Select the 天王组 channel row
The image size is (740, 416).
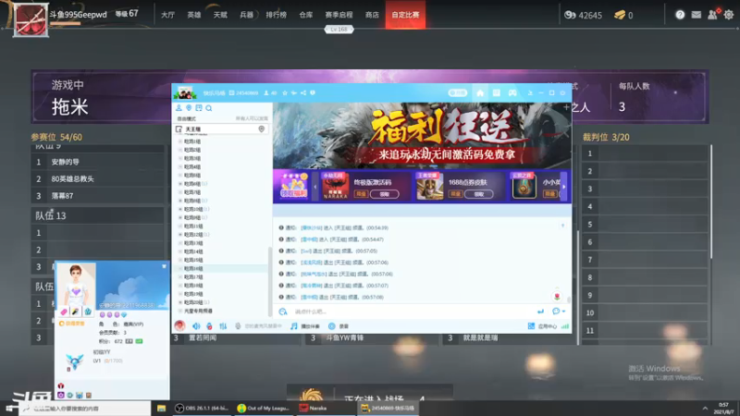[221, 128]
